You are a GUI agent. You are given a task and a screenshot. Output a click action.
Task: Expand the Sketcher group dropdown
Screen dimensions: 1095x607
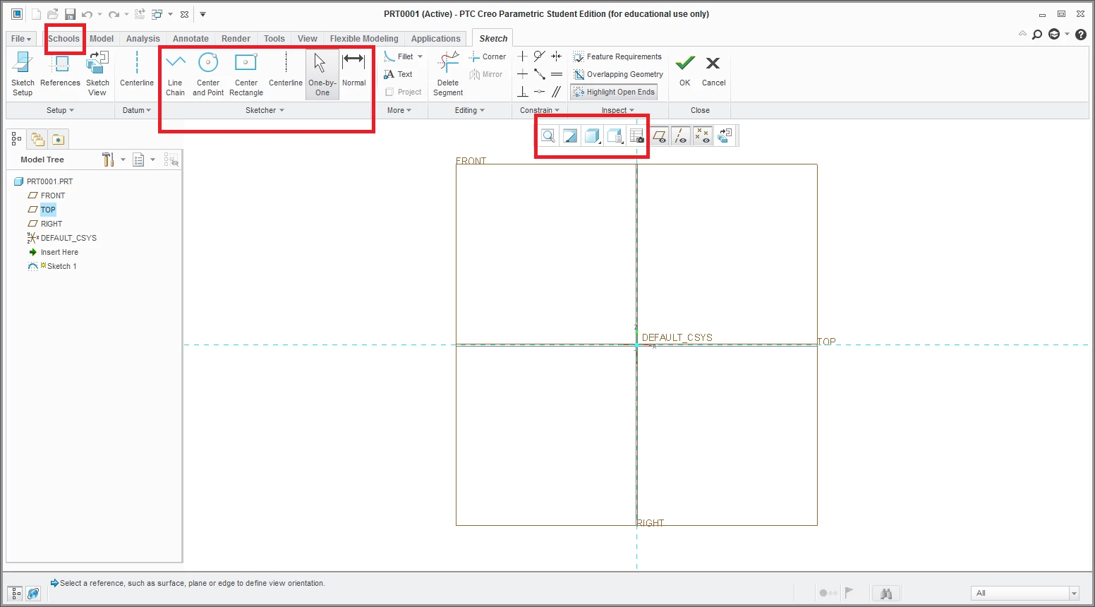265,110
